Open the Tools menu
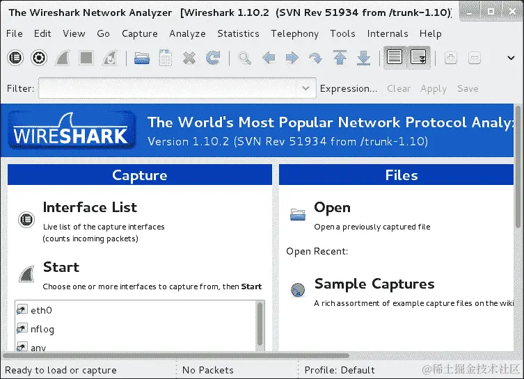The image size is (524, 379). tap(342, 33)
